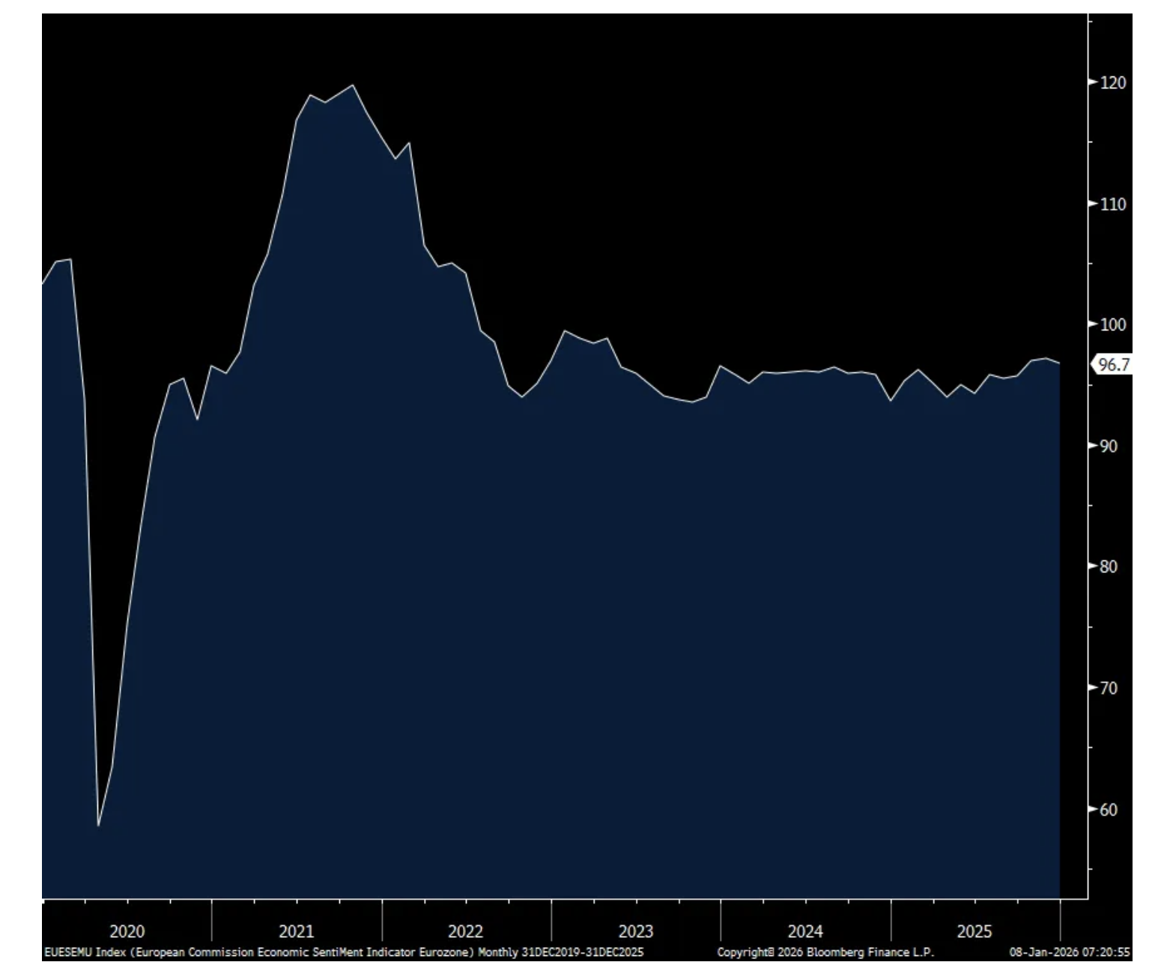Click the Bloomberg Finance L.P. copyright notice
1164x977 pixels.
tap(825, 952)
